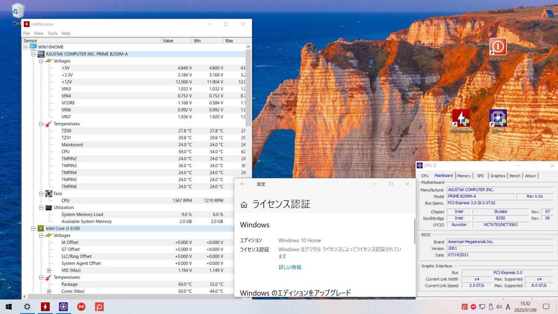The width and height of the screenshot is (558, 314).
Task: Click the Settings window vertical scrollbar
Action: click(414, 231)
